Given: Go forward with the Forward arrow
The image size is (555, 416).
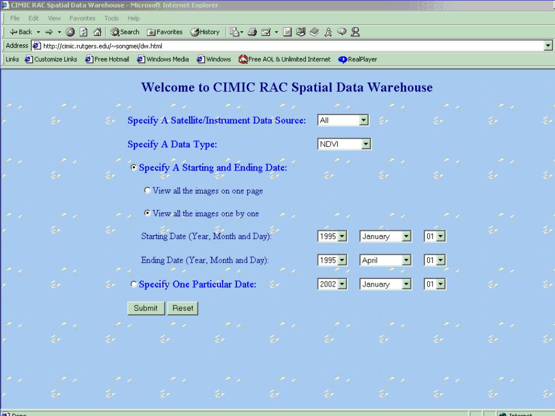Looking at the screenshot, I should (x=49, y=32).
